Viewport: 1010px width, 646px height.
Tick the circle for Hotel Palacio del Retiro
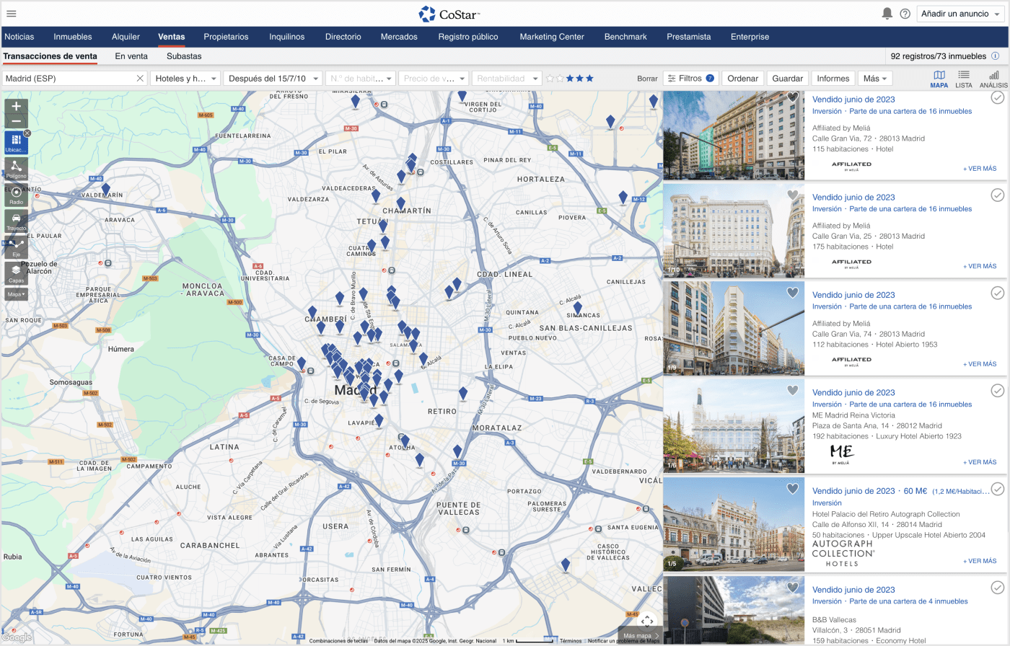(997, 489)
